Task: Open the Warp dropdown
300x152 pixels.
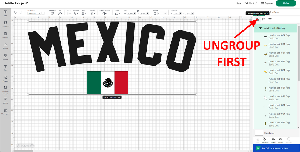Action: [x=117, y=13]
